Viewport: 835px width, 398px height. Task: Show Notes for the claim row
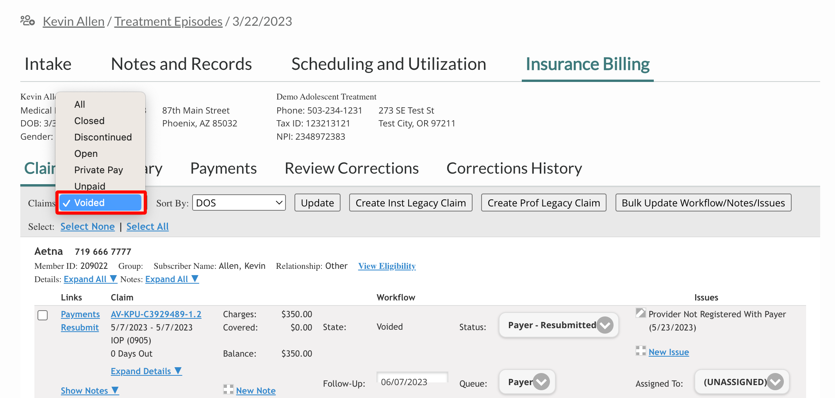tap(89, 391)
